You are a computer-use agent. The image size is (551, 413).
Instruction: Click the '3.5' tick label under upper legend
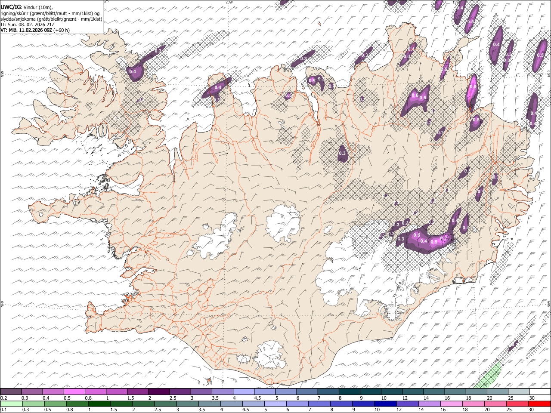click(x=215, y=398)
